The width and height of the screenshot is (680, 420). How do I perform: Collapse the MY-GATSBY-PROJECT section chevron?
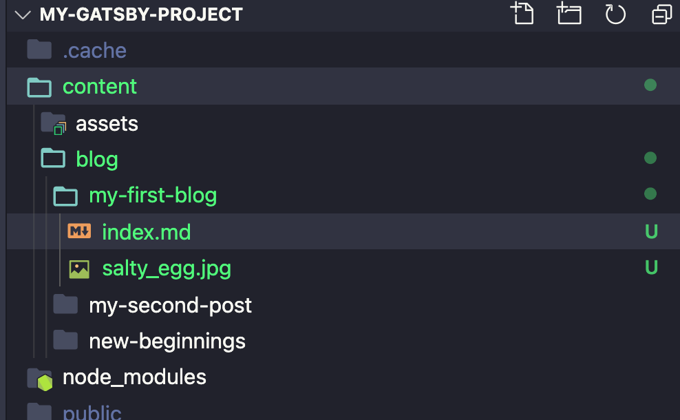pos(23,14)
